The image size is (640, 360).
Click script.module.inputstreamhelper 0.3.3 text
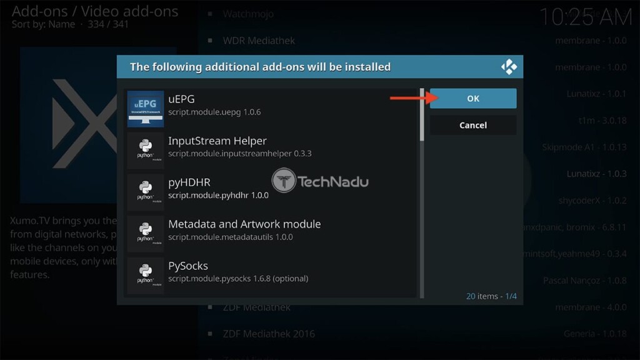(x=239, y=154)
